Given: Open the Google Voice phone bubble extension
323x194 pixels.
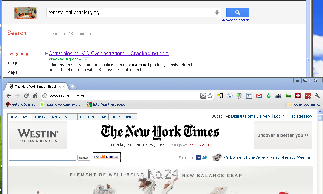Looking at the screenshot, I should 229,96.
